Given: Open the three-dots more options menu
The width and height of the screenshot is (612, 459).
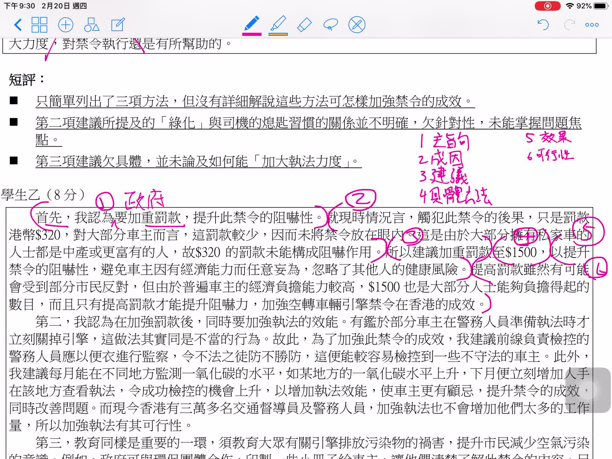Looking at the screenshot, I should coord(592,25).
